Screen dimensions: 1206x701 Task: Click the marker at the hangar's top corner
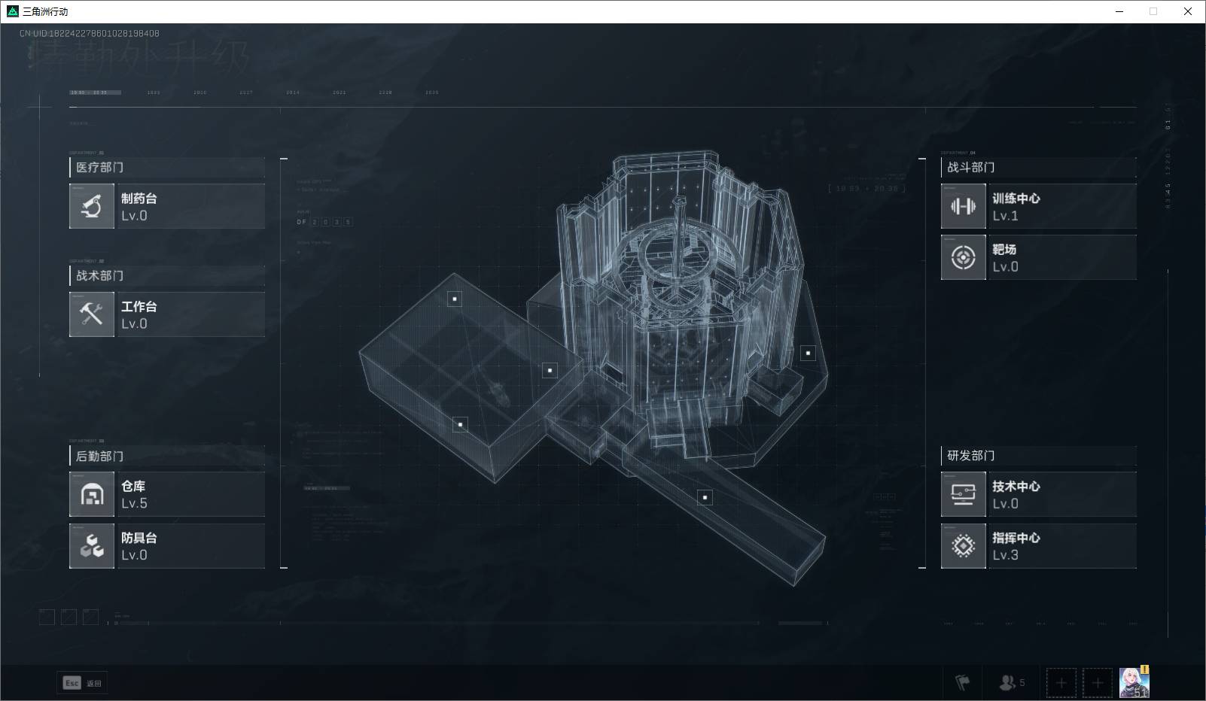pyautogui.click(x=455, y=299)
